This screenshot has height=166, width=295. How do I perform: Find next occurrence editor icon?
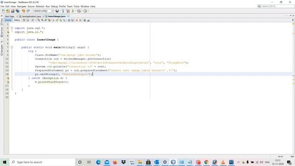tap(46, 20)
